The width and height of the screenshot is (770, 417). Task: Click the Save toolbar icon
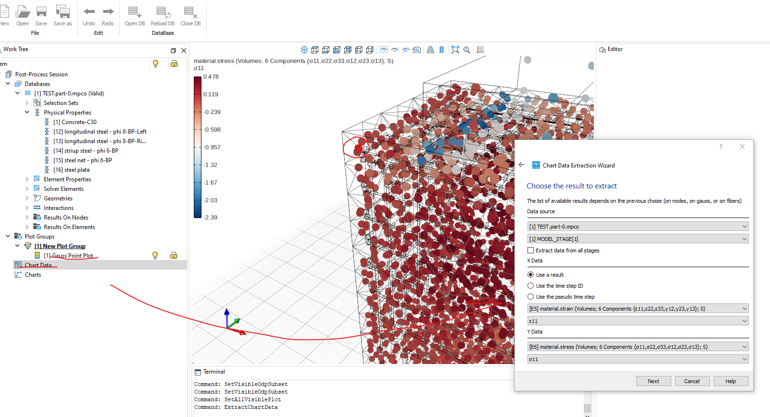point(42,12)
